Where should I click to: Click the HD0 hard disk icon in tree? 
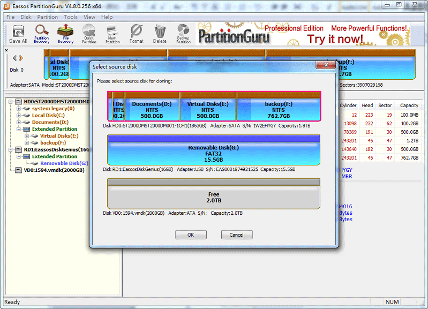(x=18, y=102)
